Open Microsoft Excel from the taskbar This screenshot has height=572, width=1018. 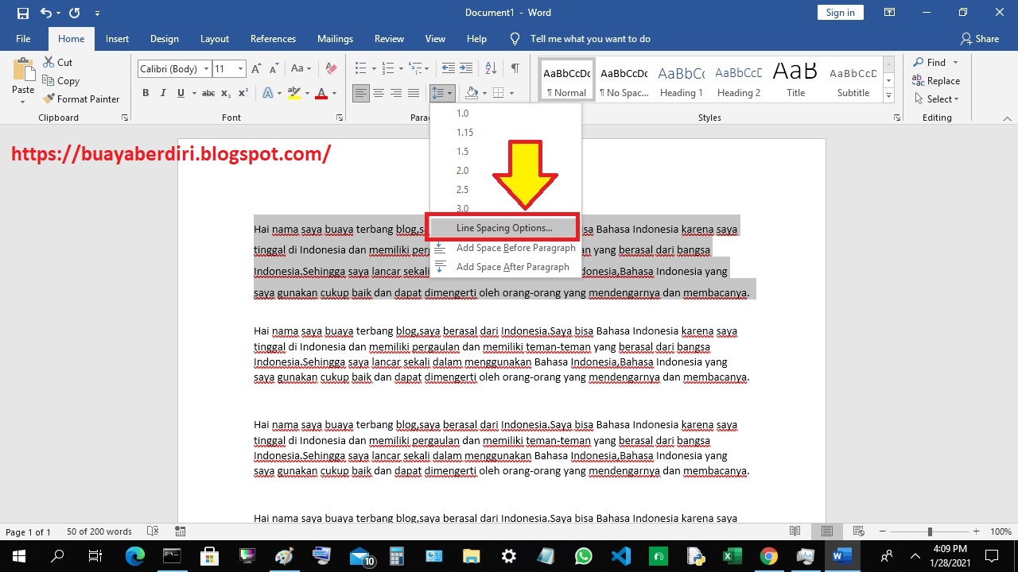(x=732, y=556)
